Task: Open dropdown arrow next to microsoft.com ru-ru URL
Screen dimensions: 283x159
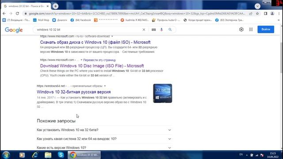Action: pos(112,36)
